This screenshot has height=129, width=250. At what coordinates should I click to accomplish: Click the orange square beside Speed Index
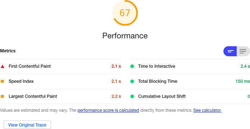pos(2,81)
